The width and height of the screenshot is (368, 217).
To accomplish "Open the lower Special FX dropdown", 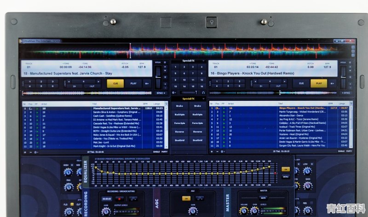I will tap(203, 99).
